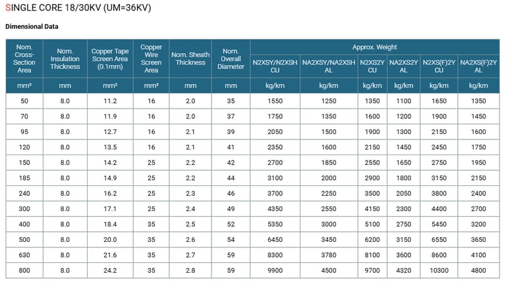Select the N2XS2Y CU column header
This screenshot has width=506, height=284.
coord(372,66)
